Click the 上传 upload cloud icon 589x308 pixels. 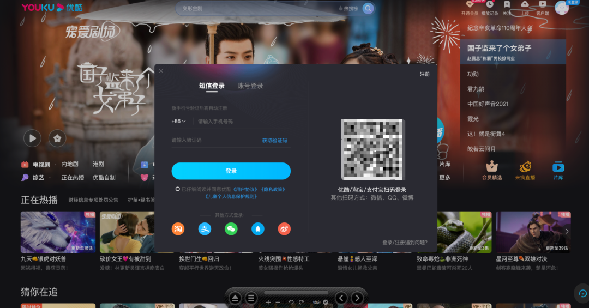click(525, 4)
